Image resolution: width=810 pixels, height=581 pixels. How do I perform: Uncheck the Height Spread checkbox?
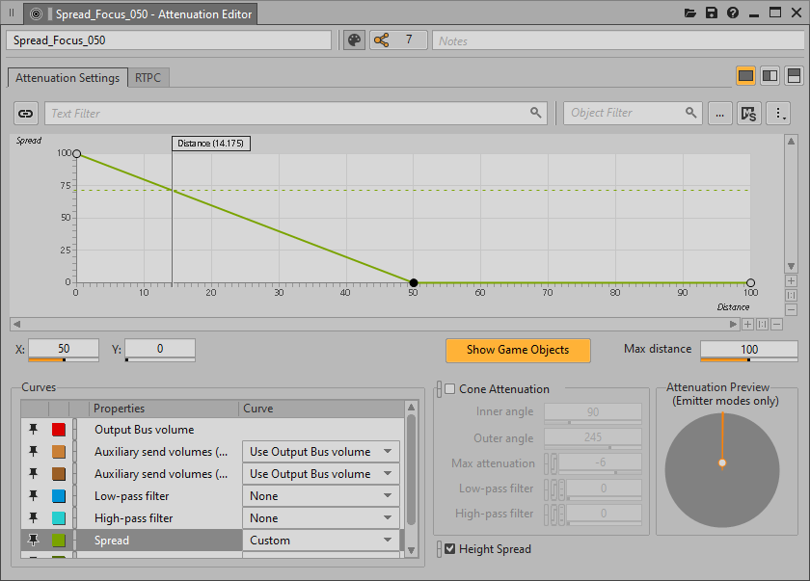449,549
